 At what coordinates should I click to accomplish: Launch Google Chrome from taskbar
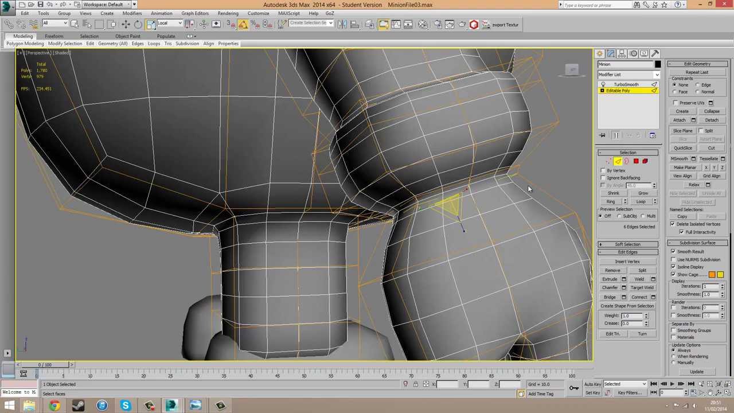click(x=54, y=406)
